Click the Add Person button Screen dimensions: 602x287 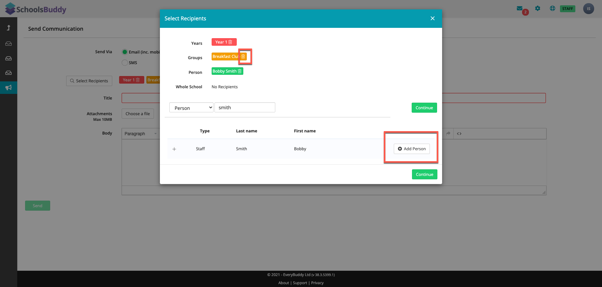412,149
